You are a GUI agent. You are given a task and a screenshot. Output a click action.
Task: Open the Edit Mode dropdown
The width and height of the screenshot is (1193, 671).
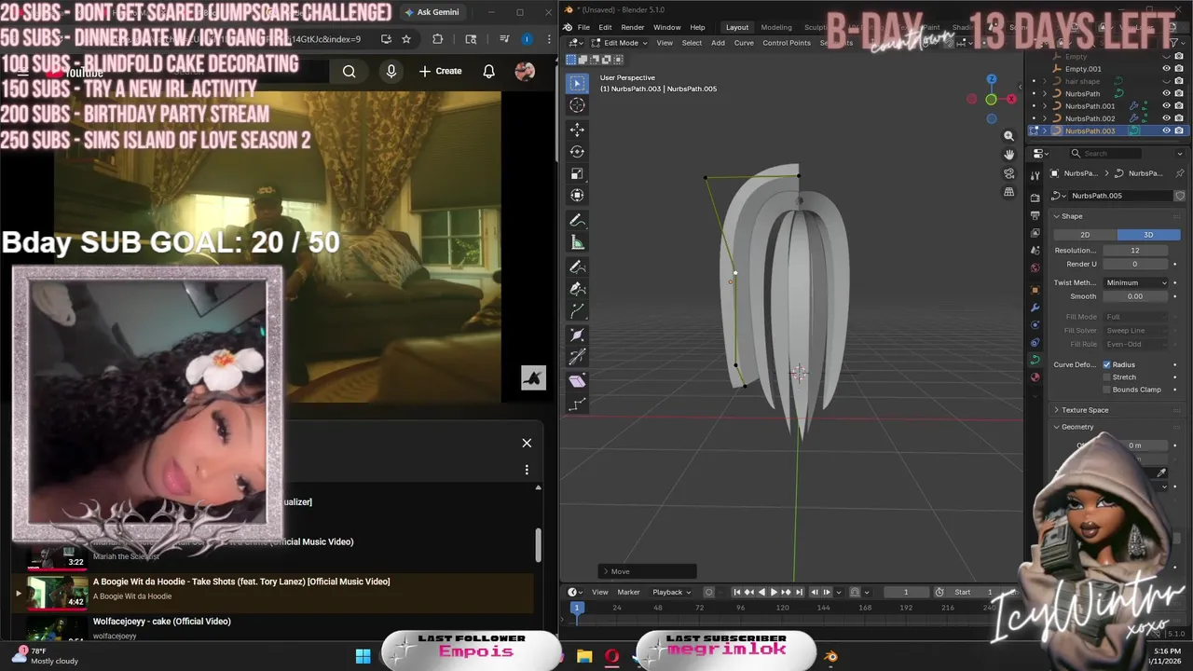[620, 43]
